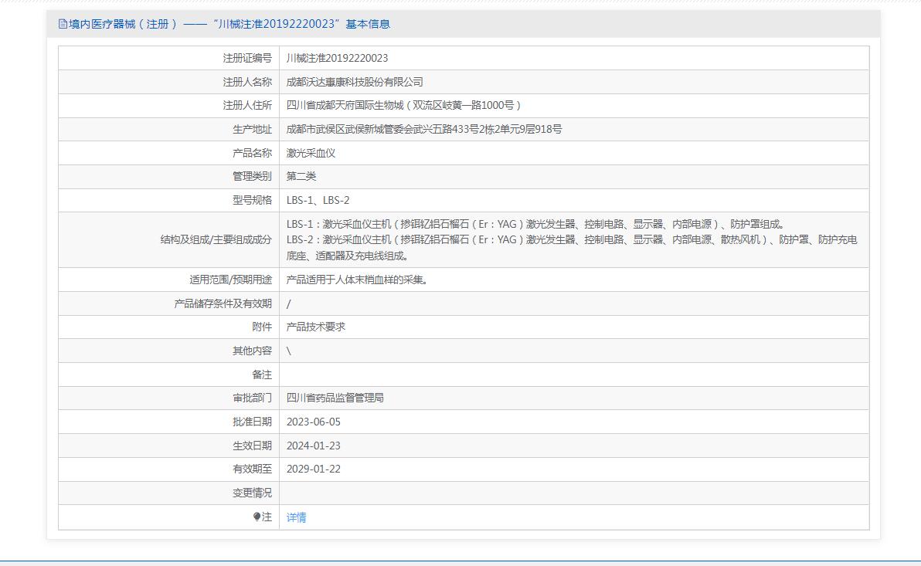Image resolution: width=921 pixels, height=566 pixels.
Task: Click management category value 第二类
Action: (x=301, y=176)
